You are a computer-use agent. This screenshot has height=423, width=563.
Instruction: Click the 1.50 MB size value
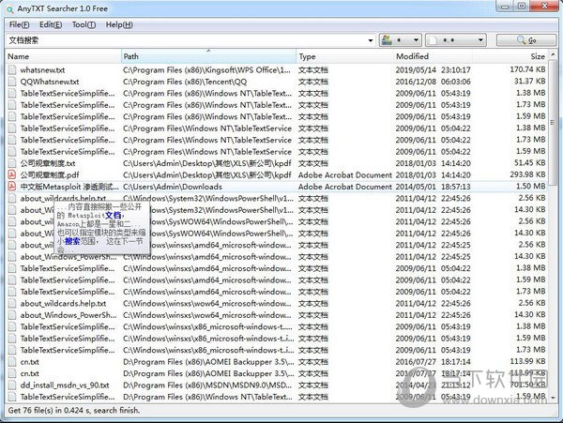[531, 187]
